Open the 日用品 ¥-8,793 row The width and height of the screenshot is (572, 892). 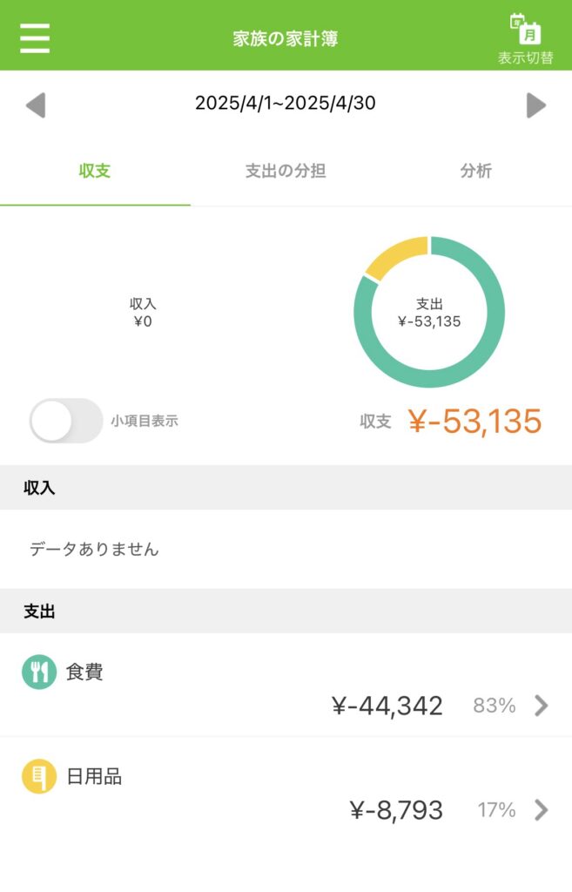[286, 788]
